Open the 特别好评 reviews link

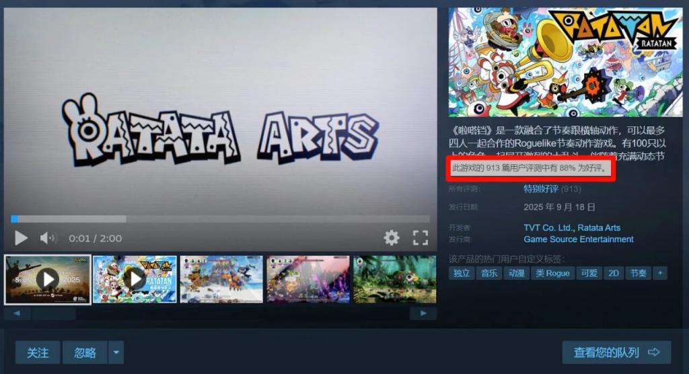(540, 189)
